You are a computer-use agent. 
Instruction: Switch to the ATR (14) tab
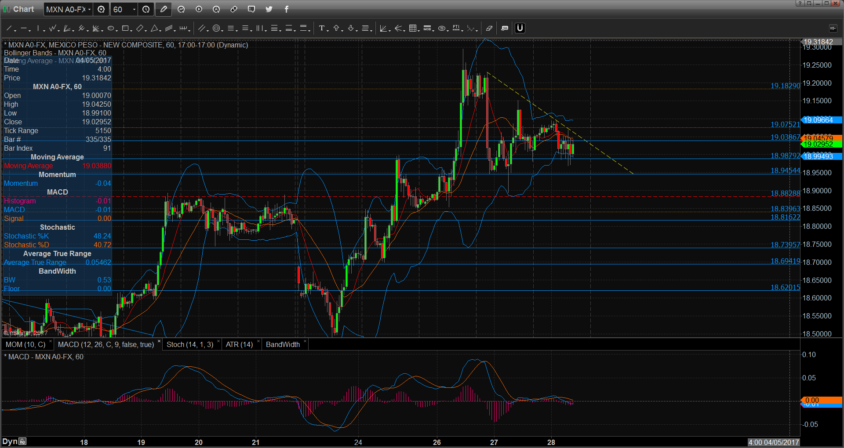coord(239,345)
